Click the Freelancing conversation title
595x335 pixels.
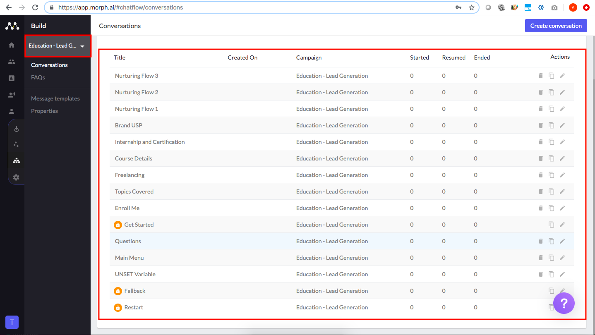130,175
